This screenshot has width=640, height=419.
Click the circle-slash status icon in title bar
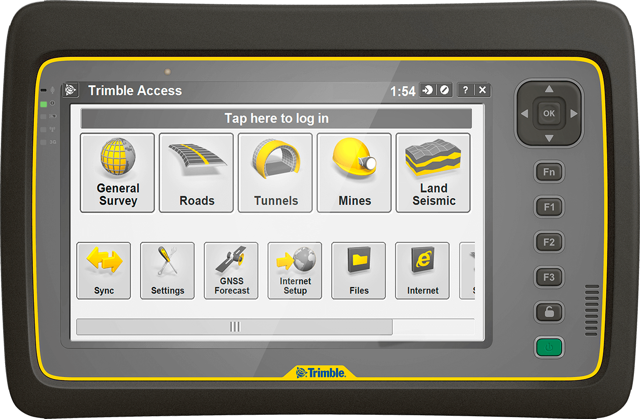point(444,90)
